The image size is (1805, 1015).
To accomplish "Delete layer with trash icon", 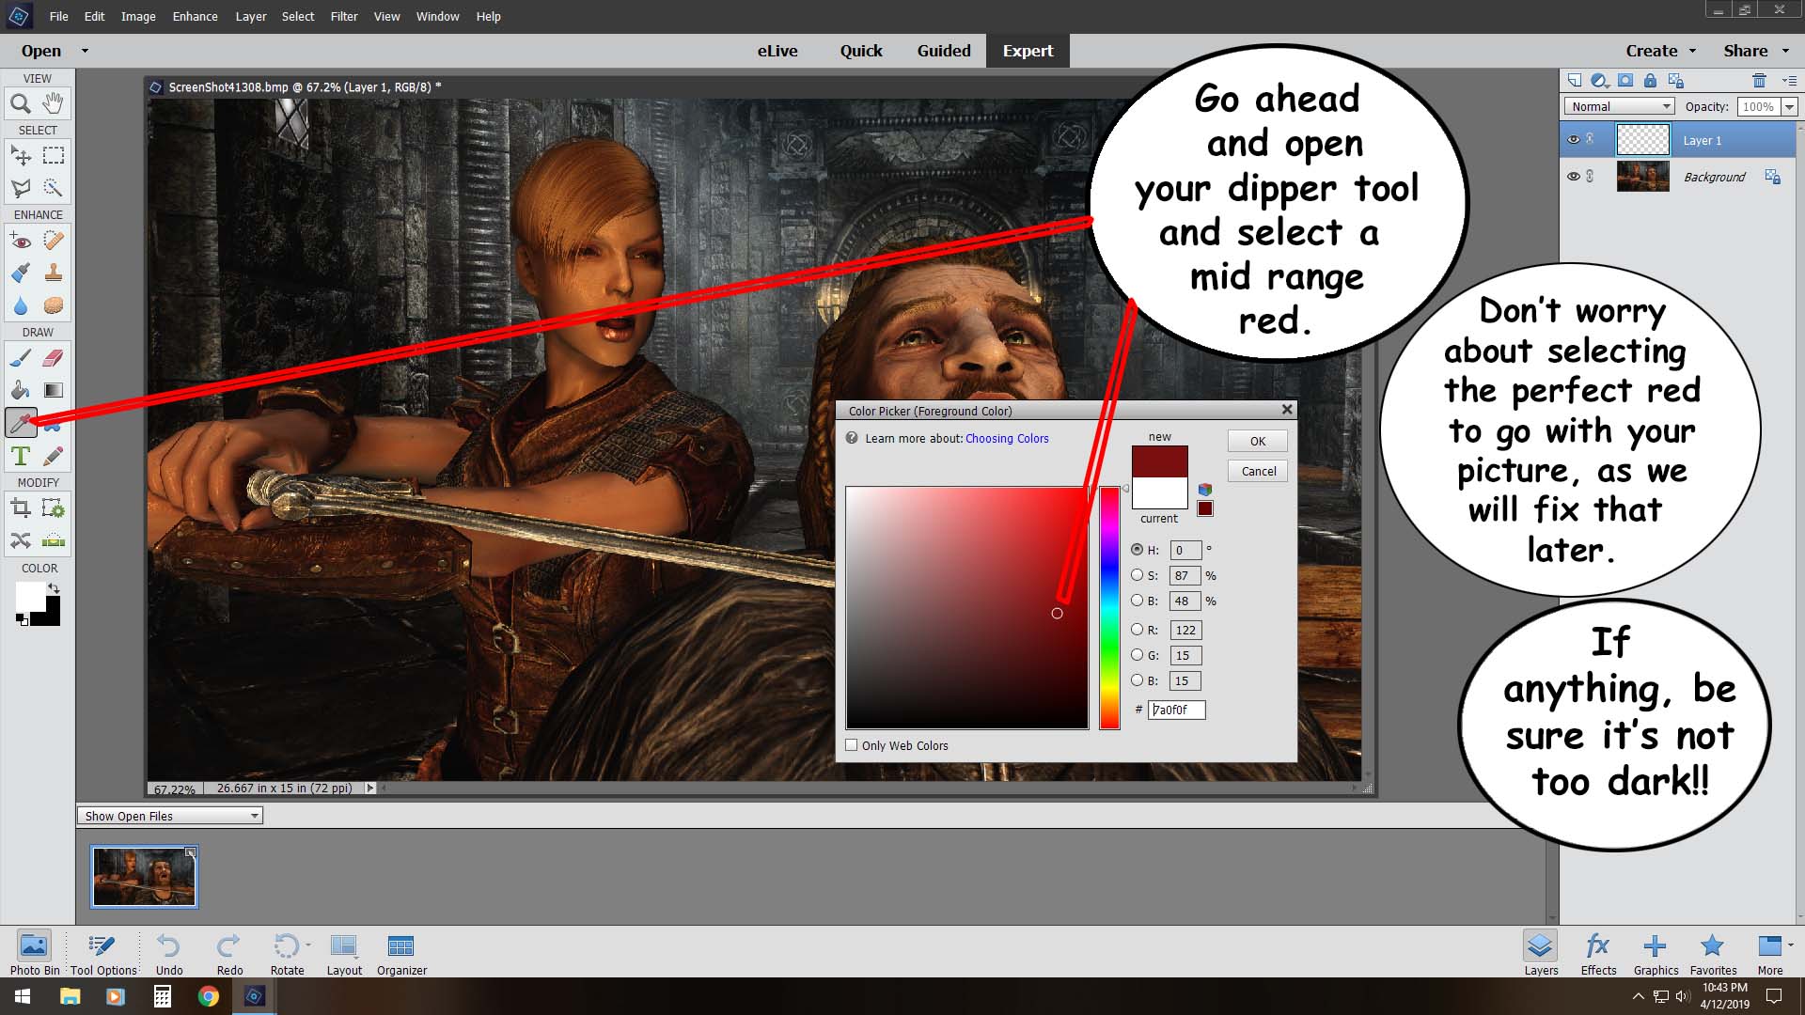I will 1759,81.
